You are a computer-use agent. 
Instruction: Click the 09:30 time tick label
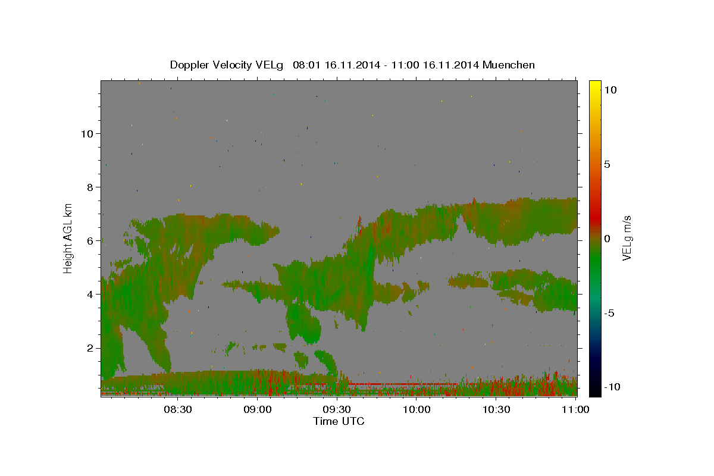[337, 409]
